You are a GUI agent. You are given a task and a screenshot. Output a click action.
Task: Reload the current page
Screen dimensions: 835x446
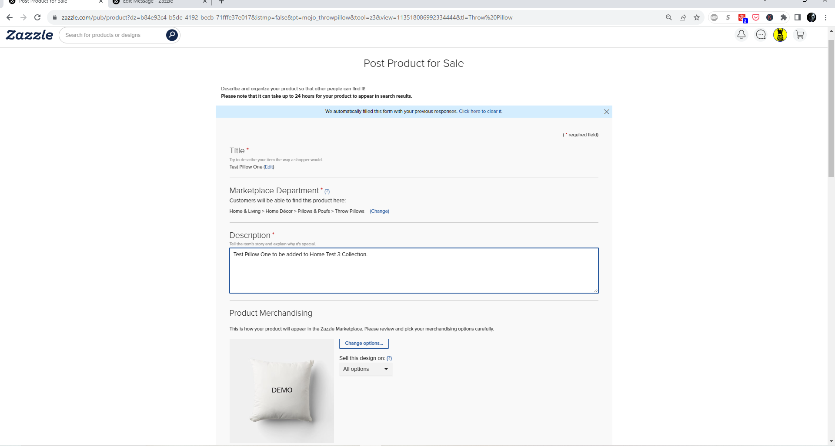pos(37,17)
